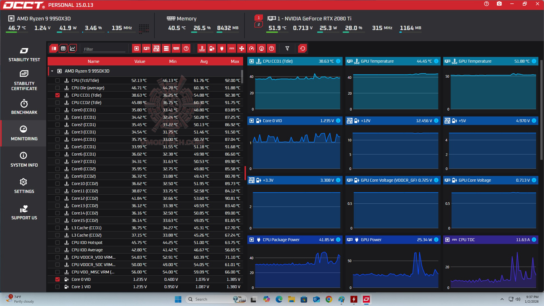This screenshot has height=306, width=544.
Task: Toggle the power plug sensors filter icon
Action: 222,48
